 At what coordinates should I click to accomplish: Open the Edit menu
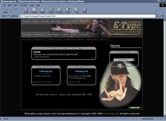coord(10,5)
